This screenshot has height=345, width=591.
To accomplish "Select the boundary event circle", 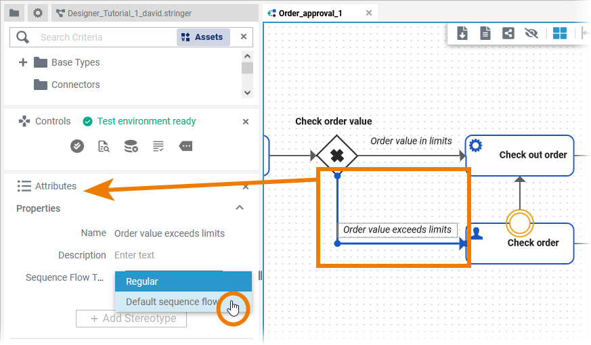I will coord(520,223).
